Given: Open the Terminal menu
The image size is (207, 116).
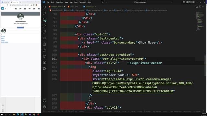Looking at the screenshot, I should [x=82, y=2].
